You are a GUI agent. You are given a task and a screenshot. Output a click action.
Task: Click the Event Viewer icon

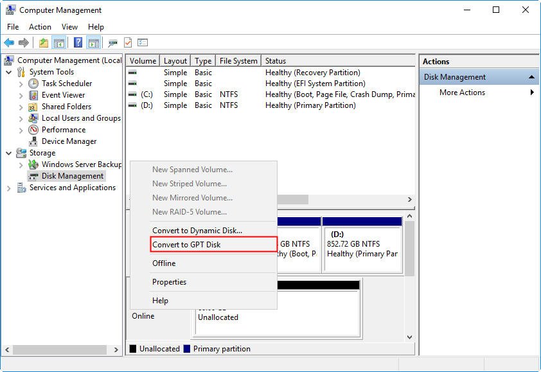[33, 95]
